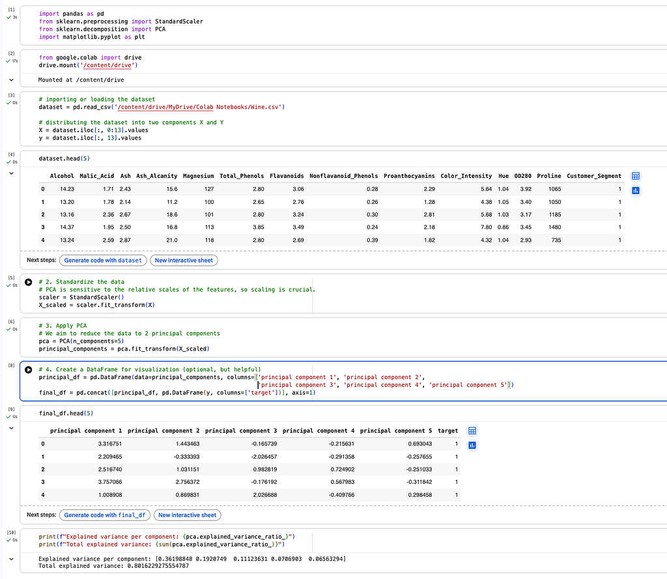Click the 'Total explained variance: 0.8016229275554787' output

pyautogui.click(x=113, y=566)
